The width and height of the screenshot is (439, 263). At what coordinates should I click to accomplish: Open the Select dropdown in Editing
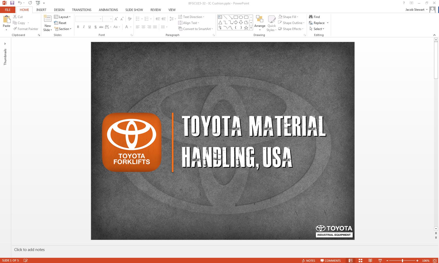point(317,29)
